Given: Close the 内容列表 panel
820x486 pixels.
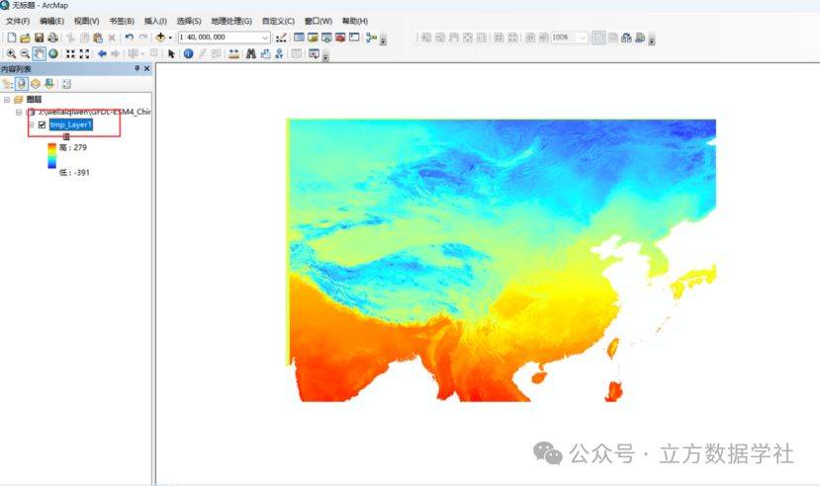Looking at the screenshot, I should coord(147,68).
